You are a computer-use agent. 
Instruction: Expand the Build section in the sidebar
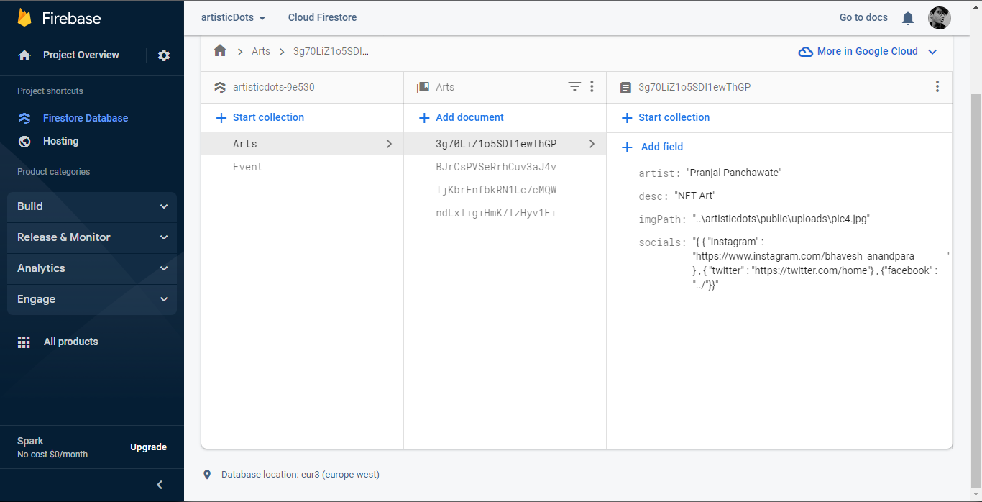click(91, 206)
